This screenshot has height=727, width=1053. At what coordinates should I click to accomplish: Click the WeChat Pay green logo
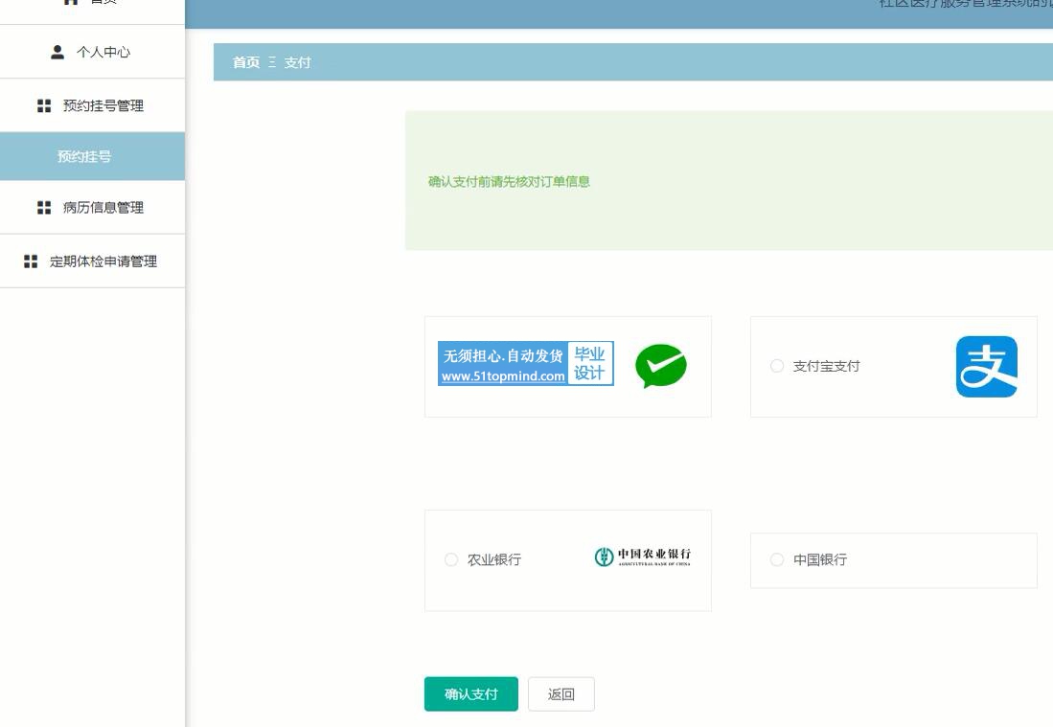tap(661, 366)
